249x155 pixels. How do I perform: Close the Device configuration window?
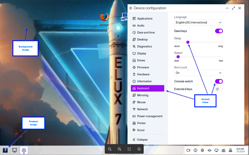point(240,8)
